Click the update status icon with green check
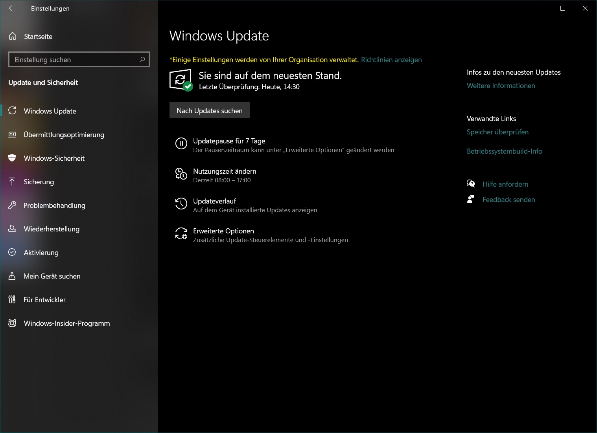Viewport: 597px width, 433px height. point(181,80)
